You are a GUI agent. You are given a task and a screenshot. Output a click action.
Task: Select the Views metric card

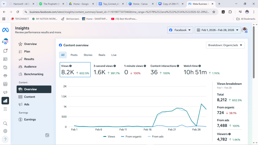(75, 69)
